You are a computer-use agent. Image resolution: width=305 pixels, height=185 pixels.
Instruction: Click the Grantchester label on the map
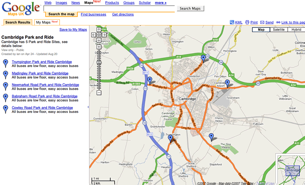(x=158, y=126)
